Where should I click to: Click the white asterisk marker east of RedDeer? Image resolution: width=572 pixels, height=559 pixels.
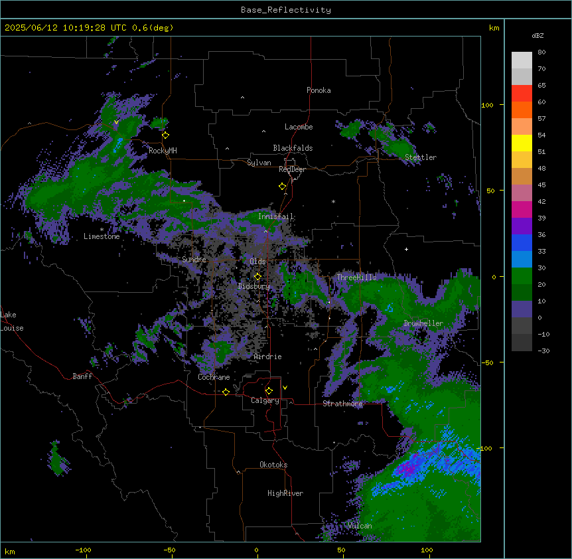point(333,201)
